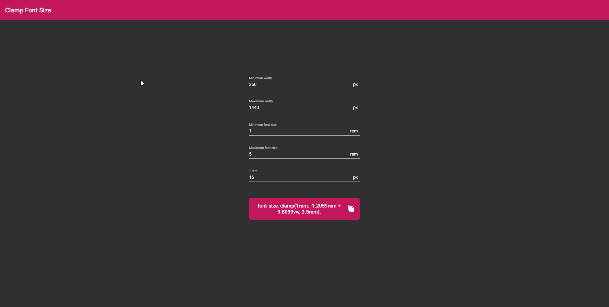This screenshot has width=609, height=307.
Task: Click the rem unit label beside Minimum font size
Action: point(354,131)
